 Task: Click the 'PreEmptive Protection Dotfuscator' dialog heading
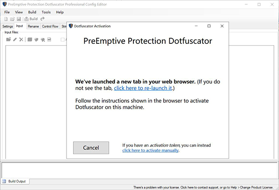click(x=148, y=41)
